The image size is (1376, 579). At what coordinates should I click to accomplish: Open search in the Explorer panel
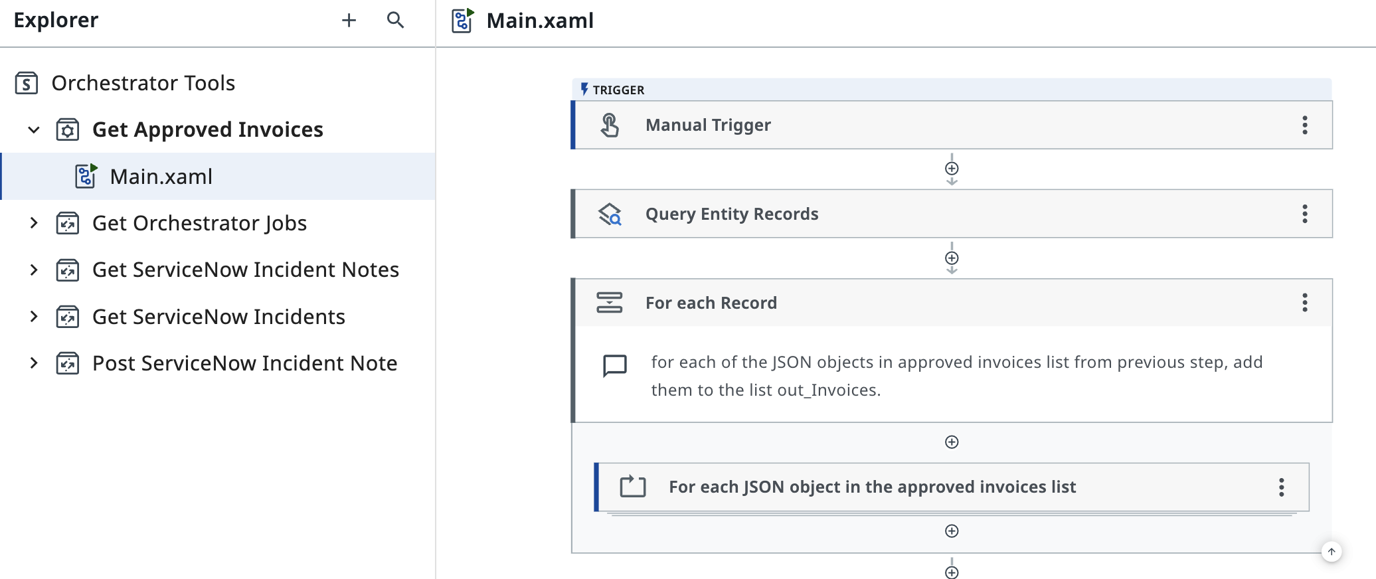(396, 21)
